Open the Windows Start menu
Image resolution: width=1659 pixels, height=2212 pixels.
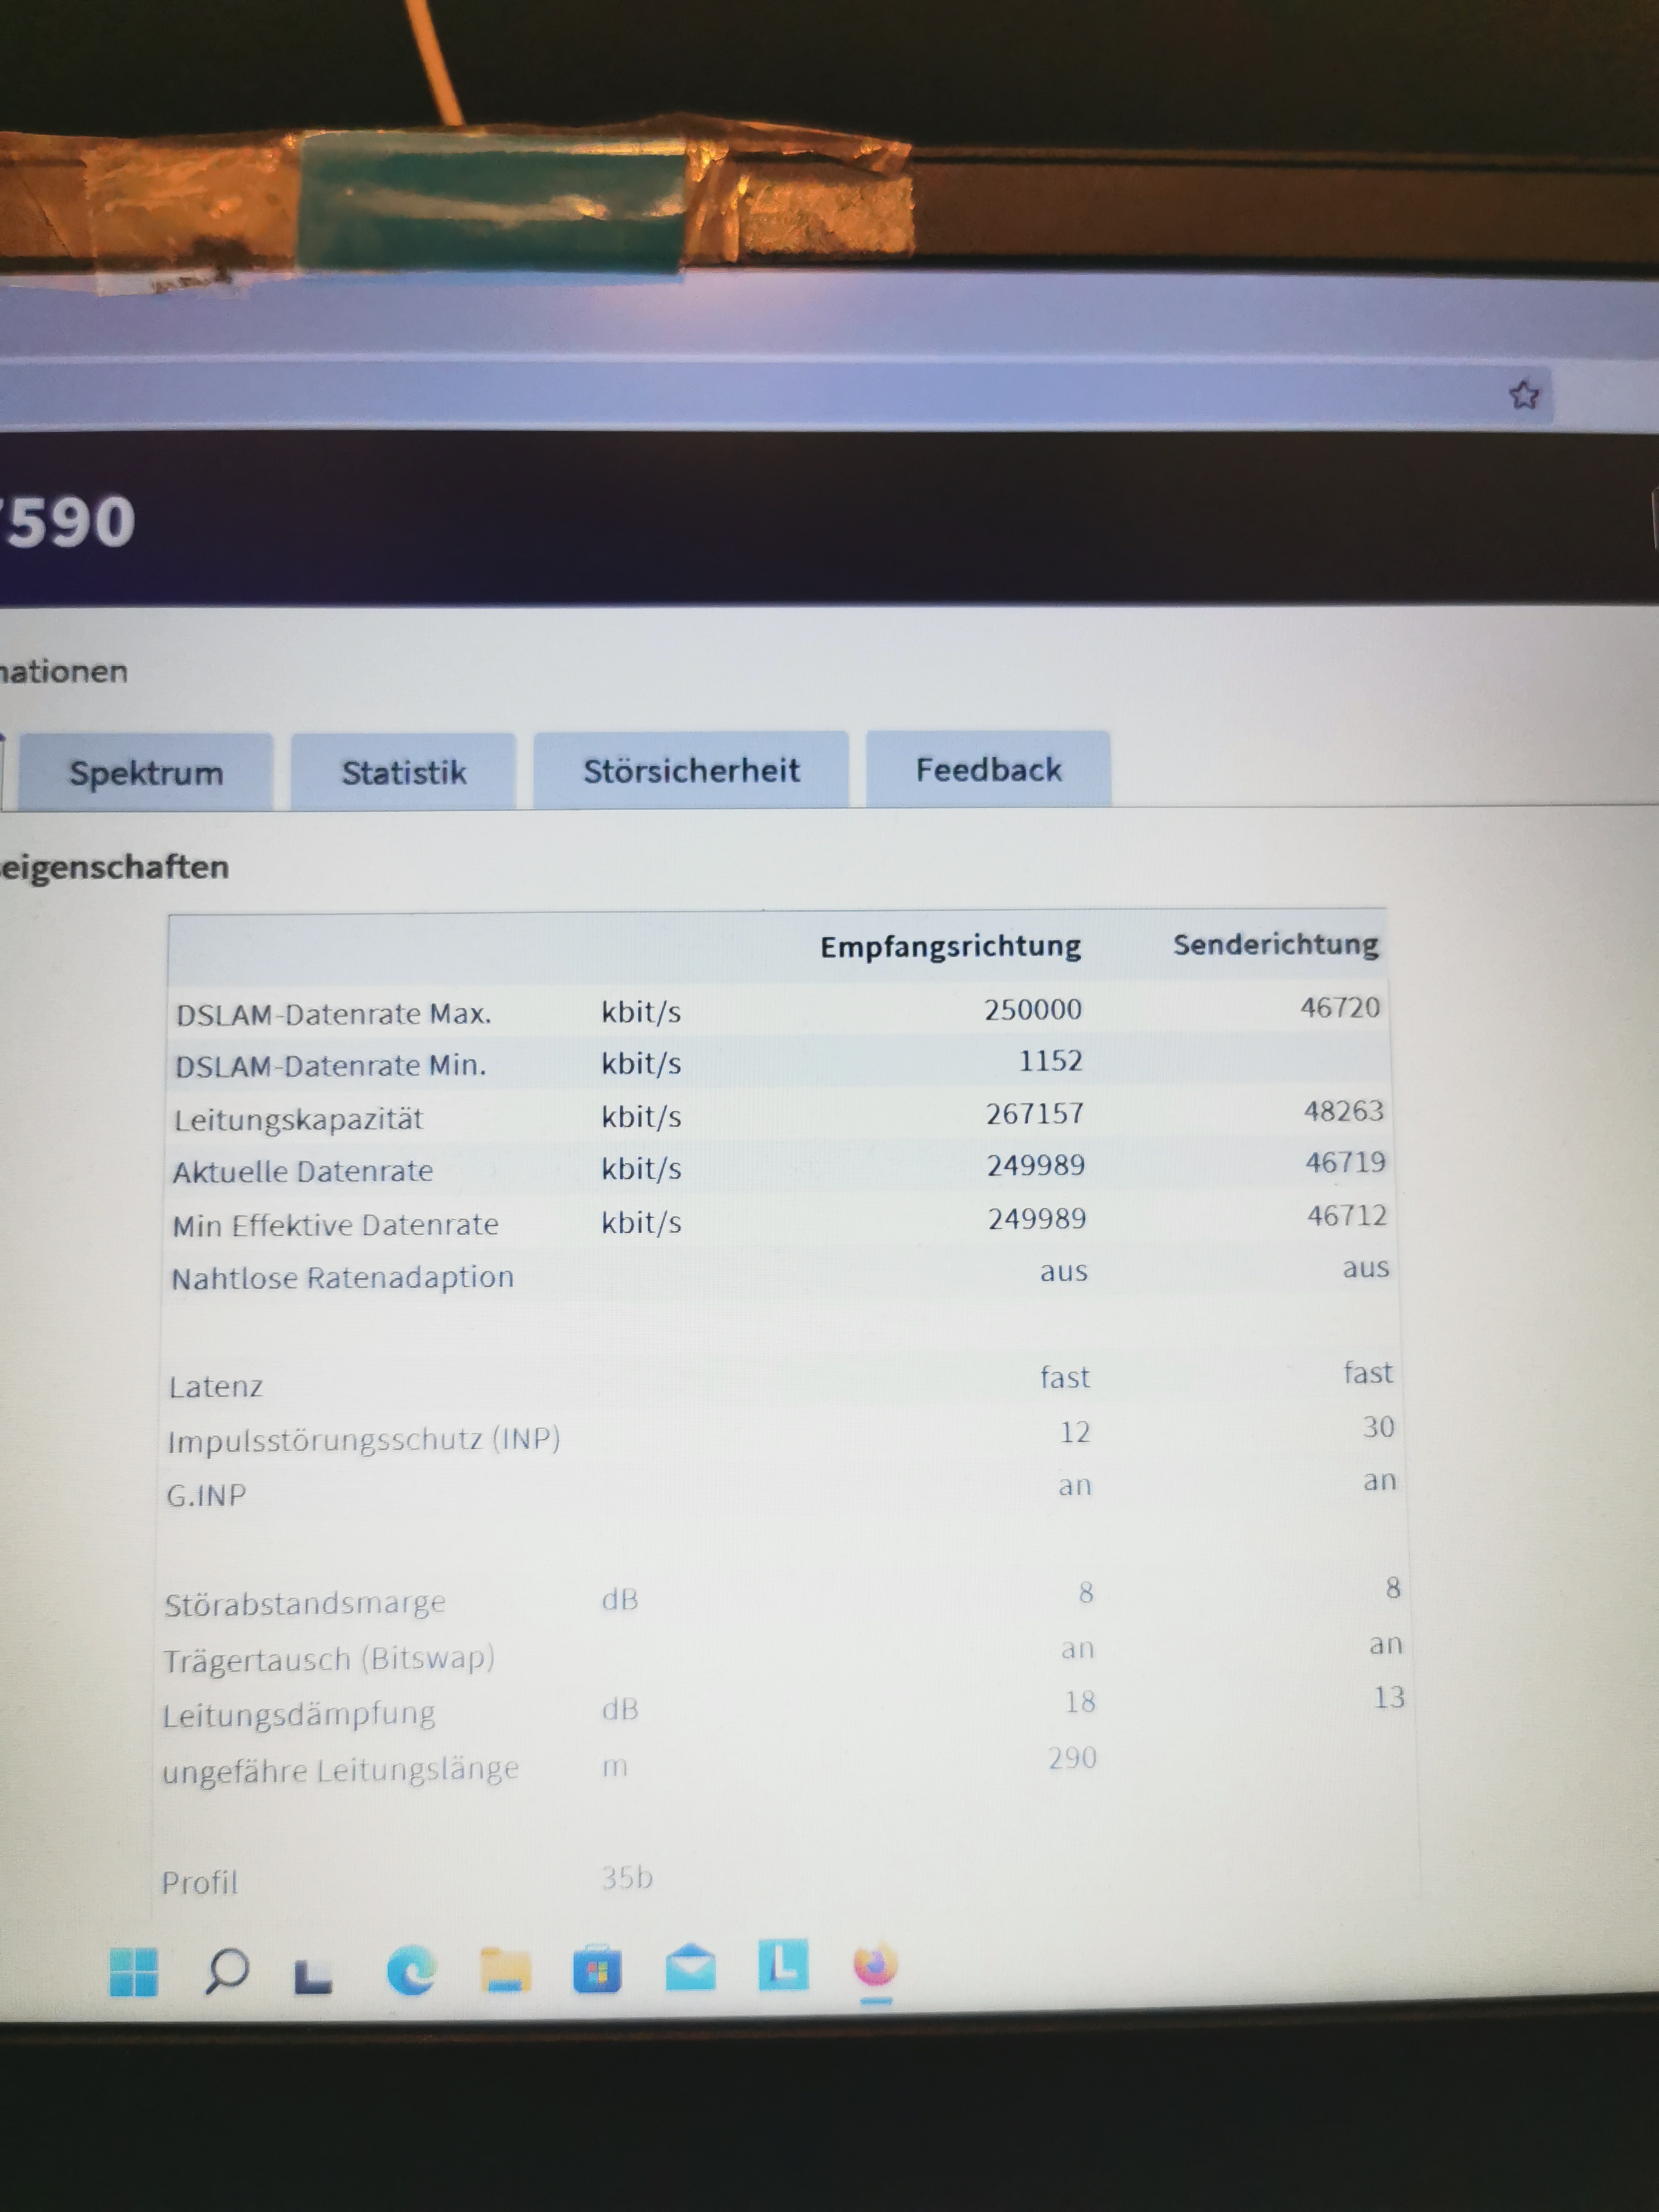click(x=134, y=1970)
